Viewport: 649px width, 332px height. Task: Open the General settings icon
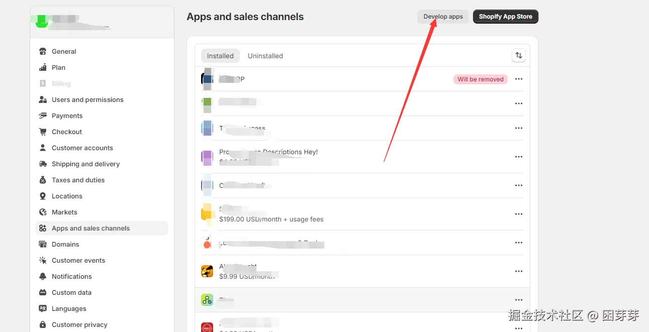point(43,51)
